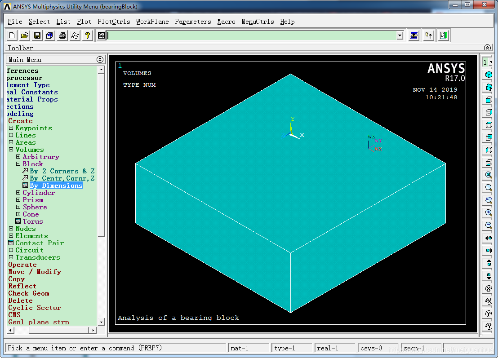
Task: Expand the Sphere tree node
Action: pyautogui.click(x=18, y=207)
